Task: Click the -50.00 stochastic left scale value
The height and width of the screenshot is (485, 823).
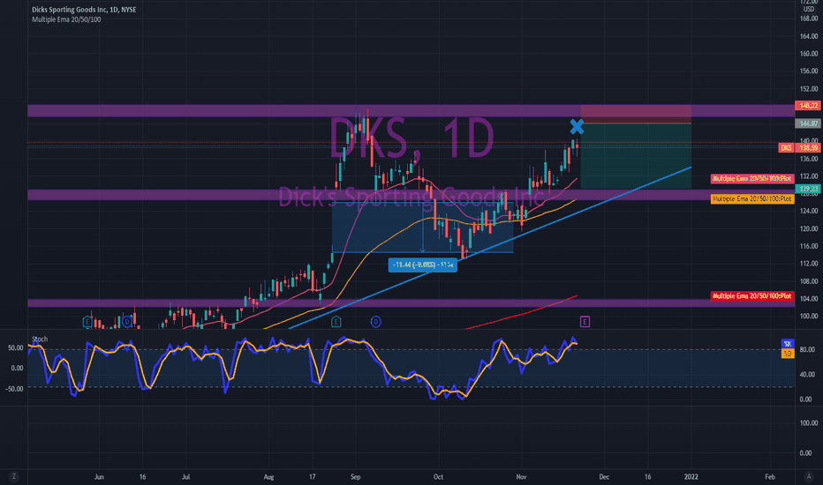Action: coord(14,389)
